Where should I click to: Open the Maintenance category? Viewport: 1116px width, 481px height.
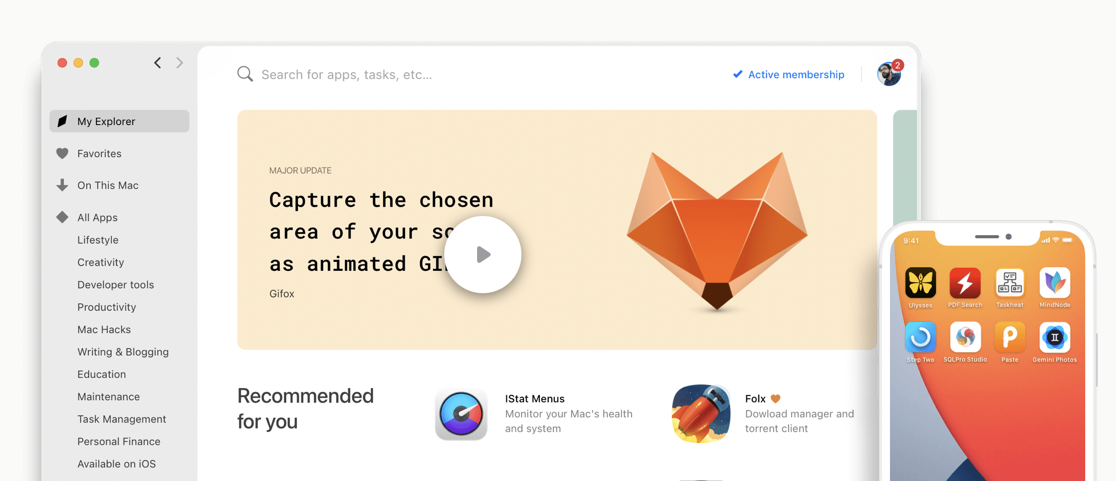(109, 397)
